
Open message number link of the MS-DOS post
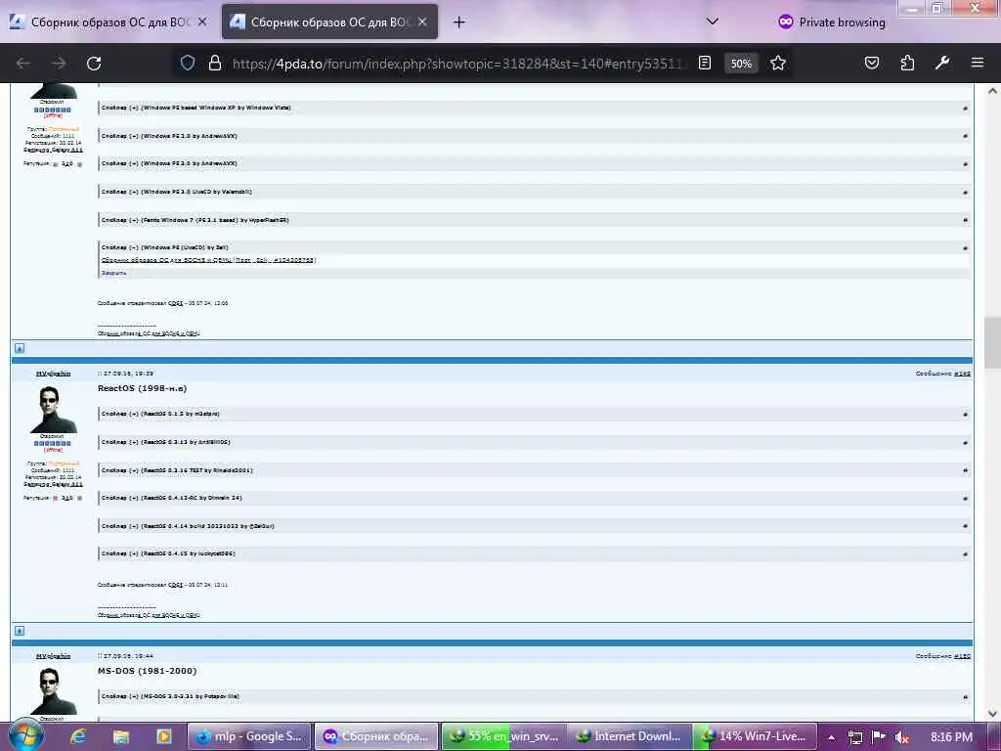(962, 656)
